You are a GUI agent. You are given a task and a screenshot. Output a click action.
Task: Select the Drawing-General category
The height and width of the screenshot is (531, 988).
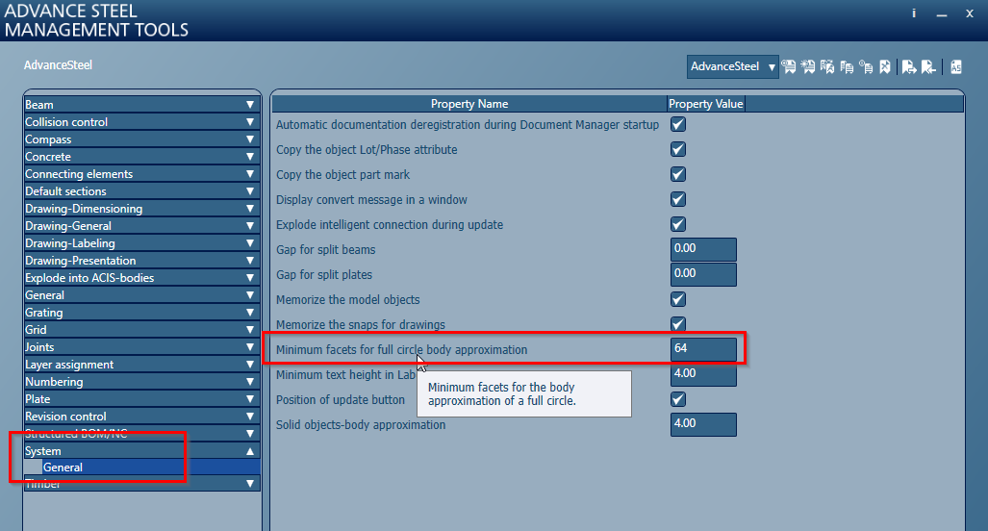coord(141,226)
